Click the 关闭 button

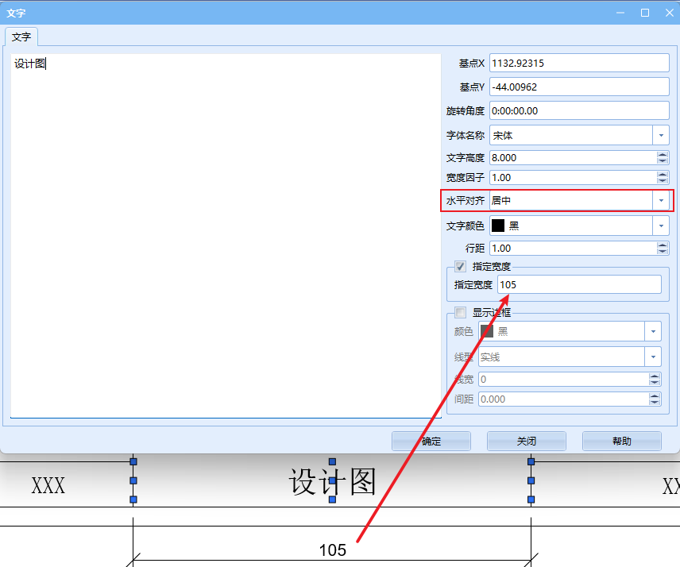(x=526, y=442)
